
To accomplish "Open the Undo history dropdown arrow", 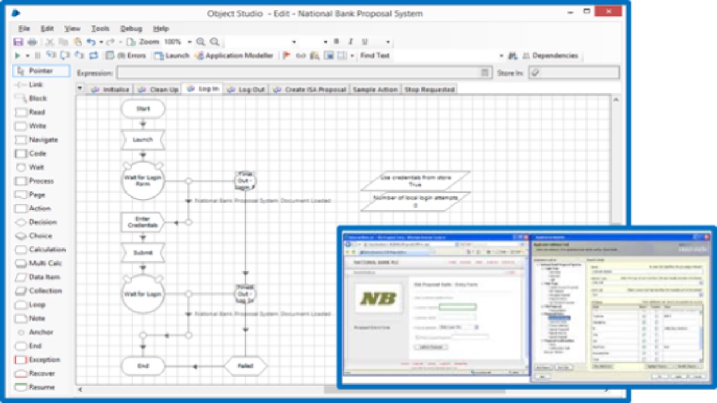I will coord(101,42).
